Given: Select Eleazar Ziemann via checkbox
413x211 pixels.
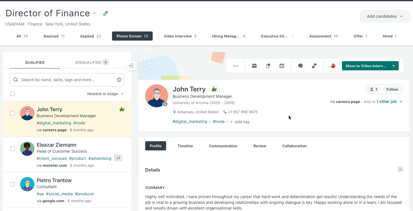Looking at the screenshot, I should (x=13, y=149).
